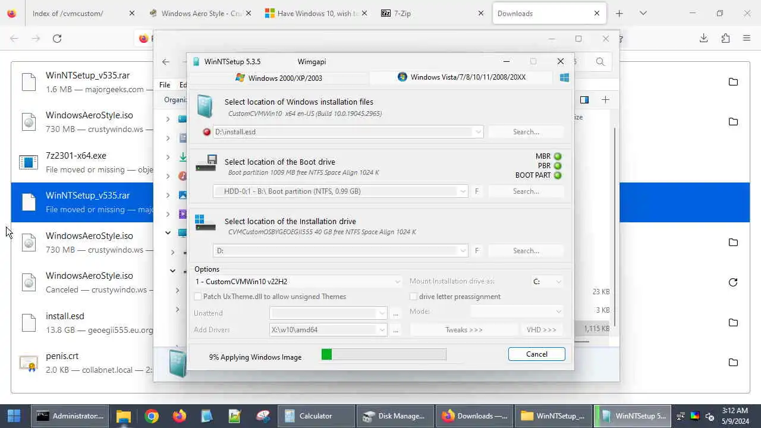This screenshot has width=761, height=428.
Task: Open the Unattend file dropdown
Action: click(382, 313)
